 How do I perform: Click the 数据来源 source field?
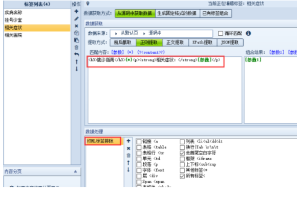161,33
